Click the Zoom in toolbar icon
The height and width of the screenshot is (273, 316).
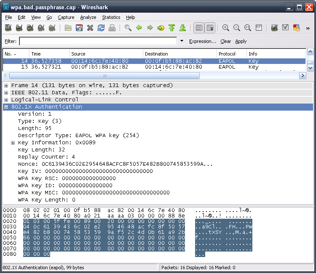[x=226, y=28]
